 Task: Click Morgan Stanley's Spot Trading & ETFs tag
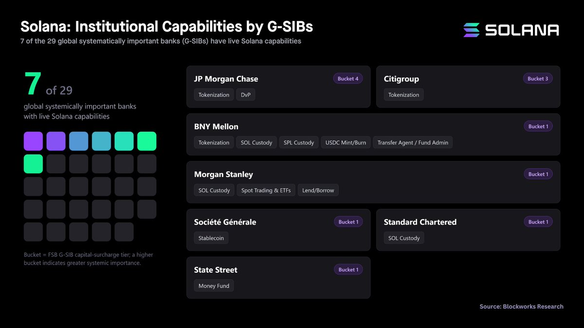[x=266, y=190]
